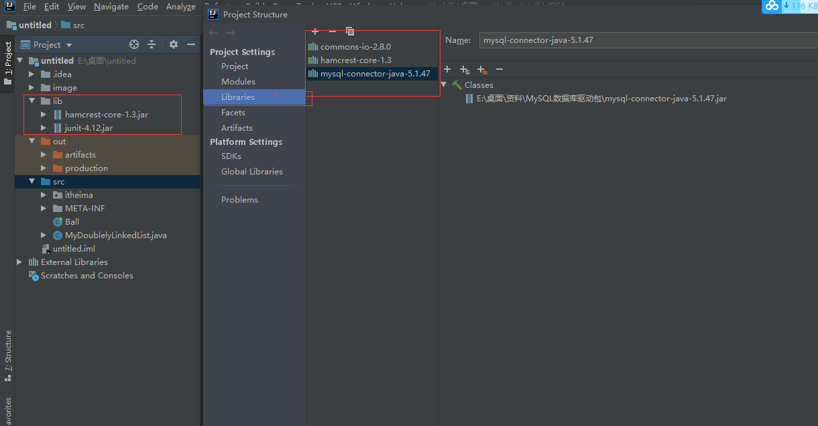Select the mysql-connector-java-5.1.47 library
This screenshot has width=818, height=426.
372,74
